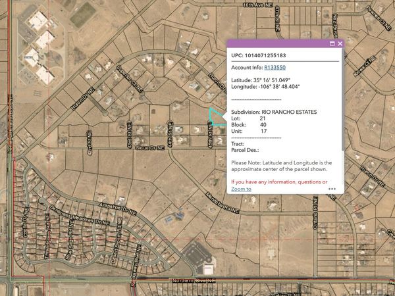Click the Parcel Des.: label
The image size is (395, 296).
click(245, 150)
